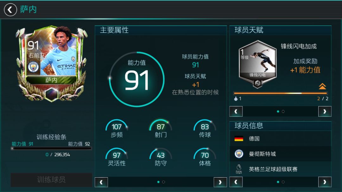Screen dimensions: 342x192
Task: Go back using the circular arrow icon
Action: [x=10, y=10]
